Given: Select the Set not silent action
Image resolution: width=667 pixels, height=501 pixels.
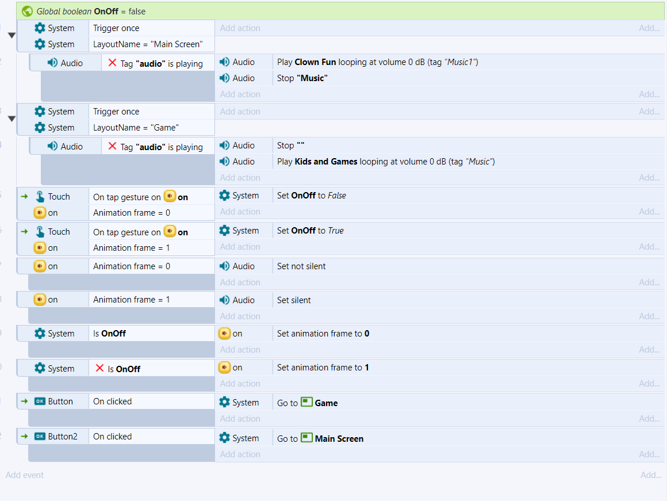Looking at the screenshot, I should [x=301, y=266].
